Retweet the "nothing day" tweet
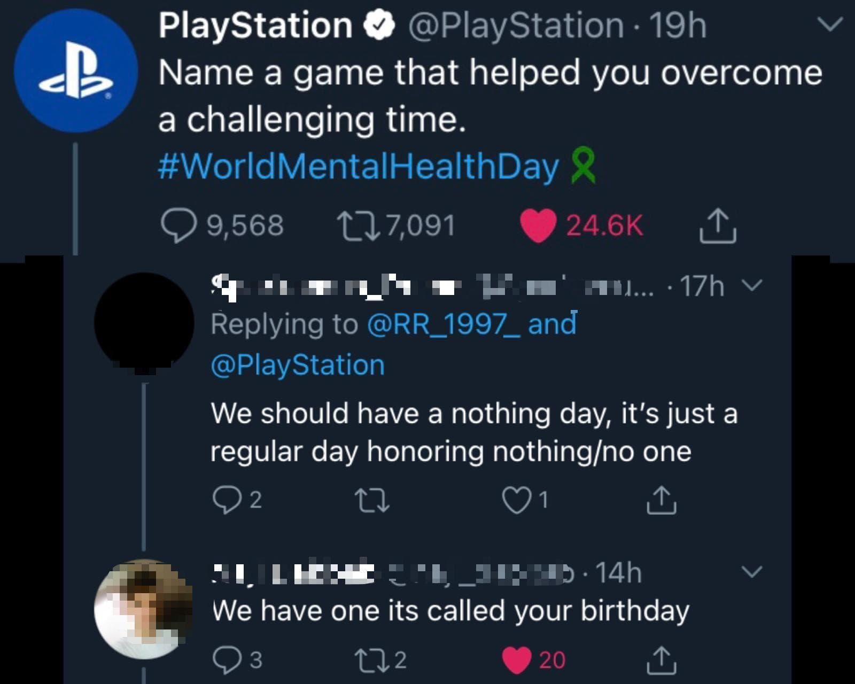Image resolution: width=855 pixels, height=684 pixels. point(372,500)
